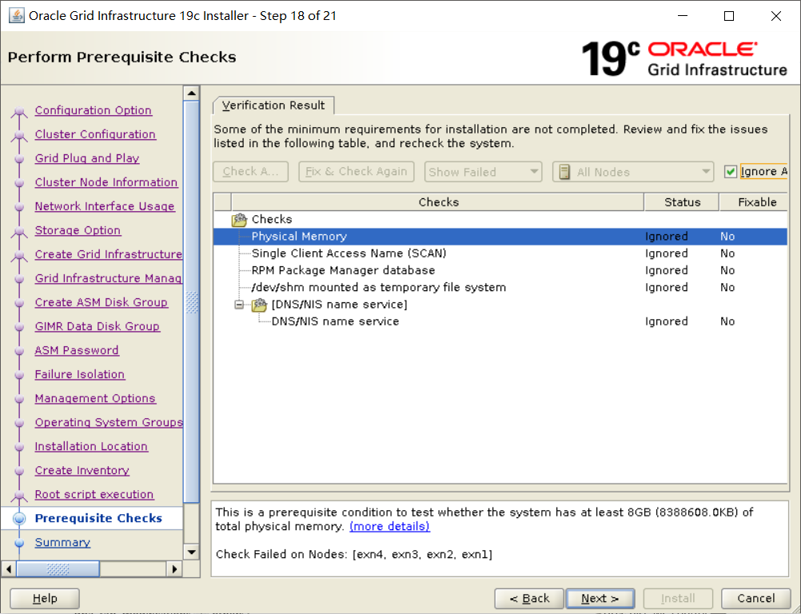Go to Installation Location step
Image resolution: width=801 pixels, height=614 pixels.
pyautogui.click(x=91, y=446)
